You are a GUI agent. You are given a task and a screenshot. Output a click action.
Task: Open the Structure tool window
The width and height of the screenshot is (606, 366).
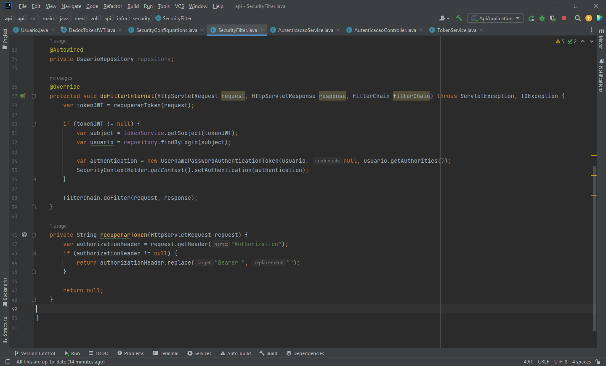pos(5,329)
